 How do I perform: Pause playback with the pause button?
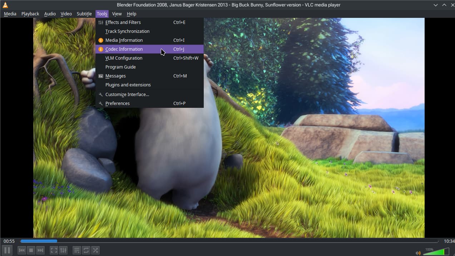[x=7, y=250]
